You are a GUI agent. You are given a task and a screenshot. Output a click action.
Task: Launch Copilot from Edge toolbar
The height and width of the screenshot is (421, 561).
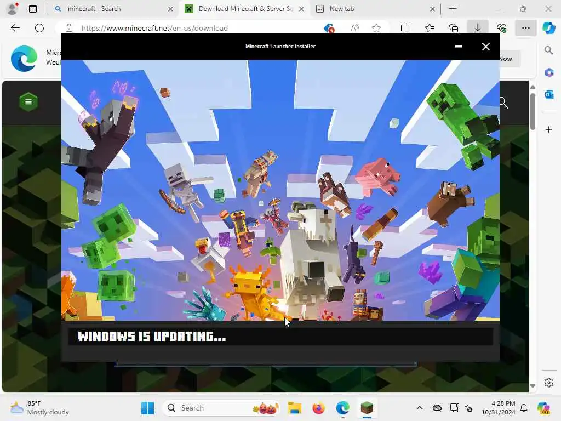[549, 28]
